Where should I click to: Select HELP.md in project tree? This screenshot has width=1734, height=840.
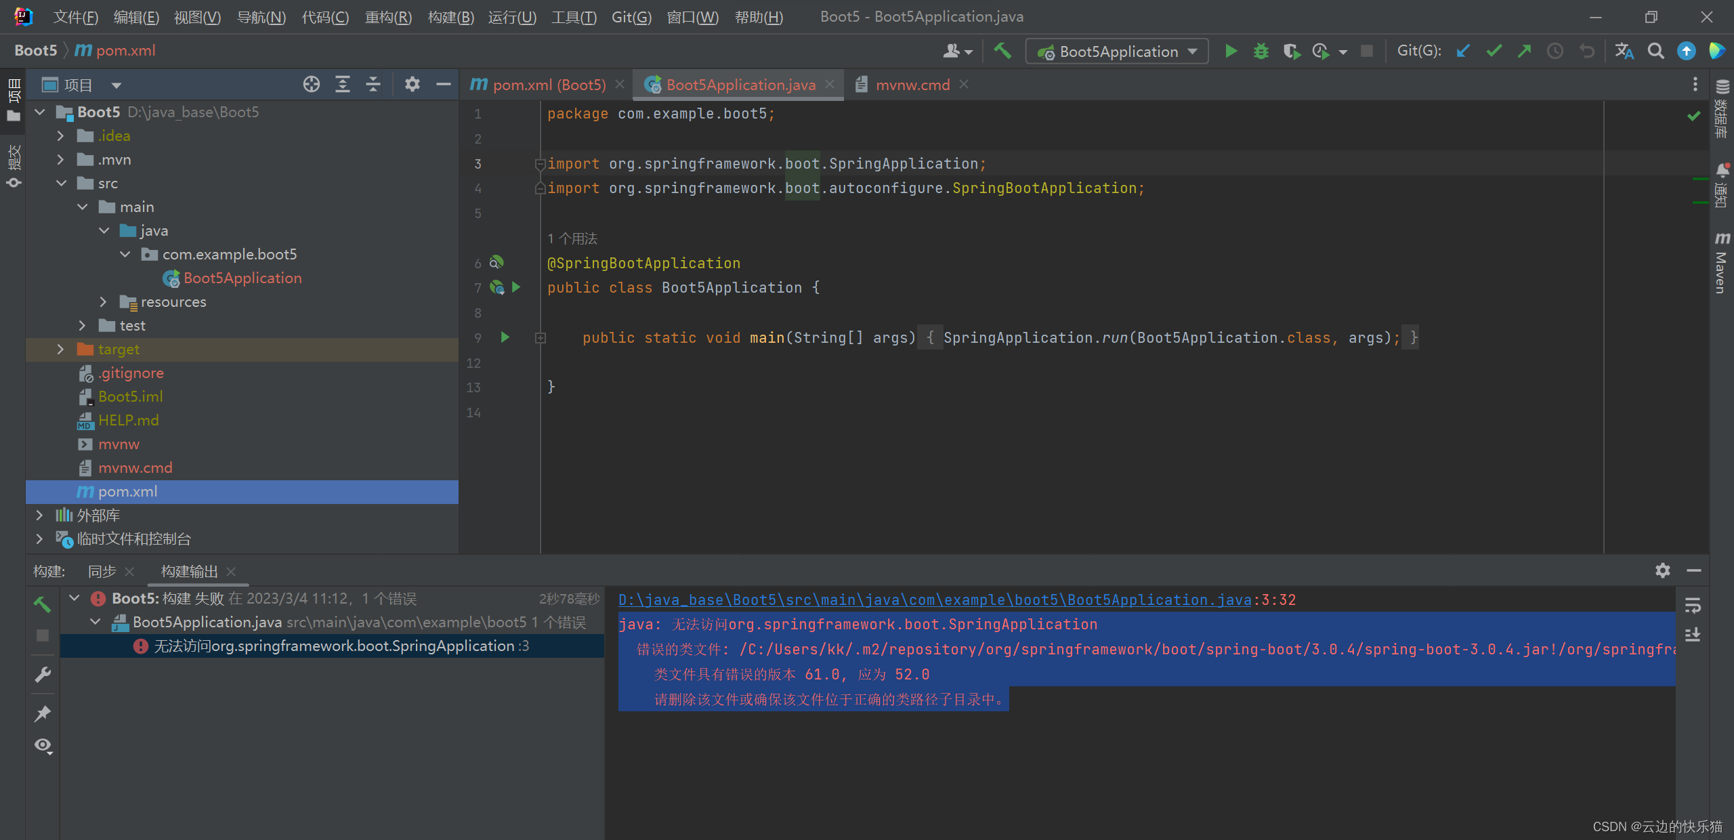tap(128, 421)
